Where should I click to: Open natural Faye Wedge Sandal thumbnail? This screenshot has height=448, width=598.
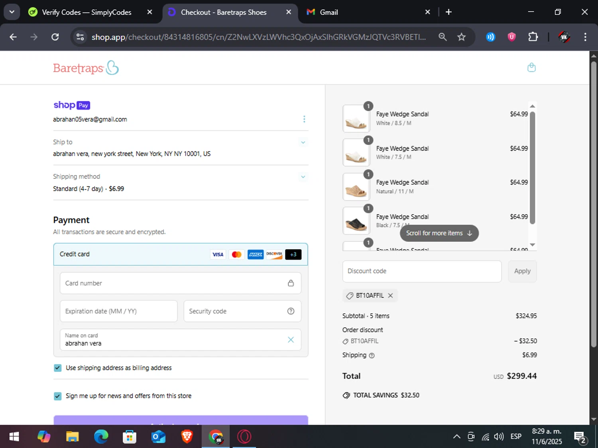point(356,187)
